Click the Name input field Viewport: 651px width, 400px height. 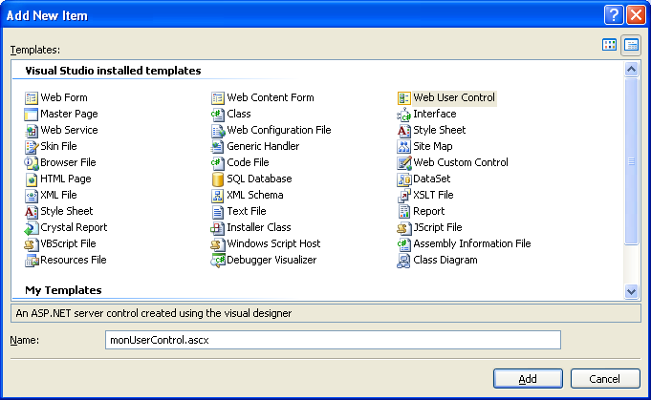(x=332, y=340)
